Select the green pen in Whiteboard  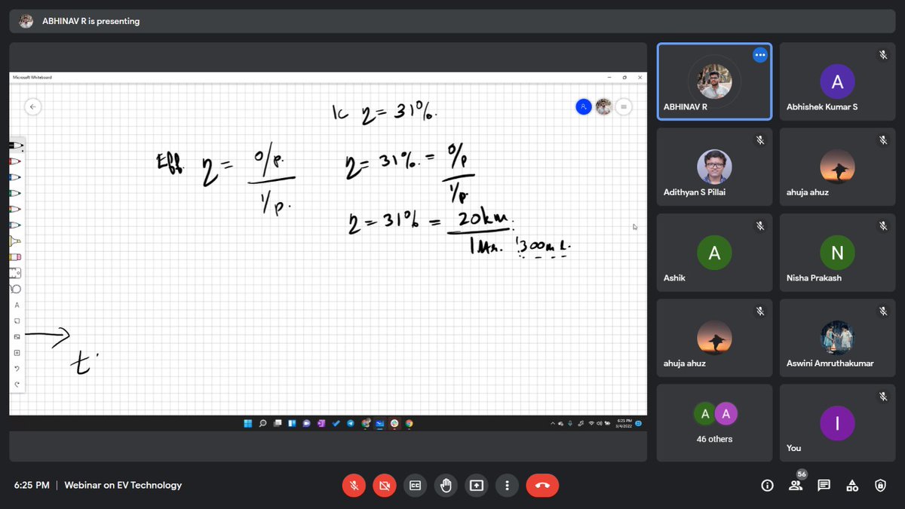click(17, 193)
